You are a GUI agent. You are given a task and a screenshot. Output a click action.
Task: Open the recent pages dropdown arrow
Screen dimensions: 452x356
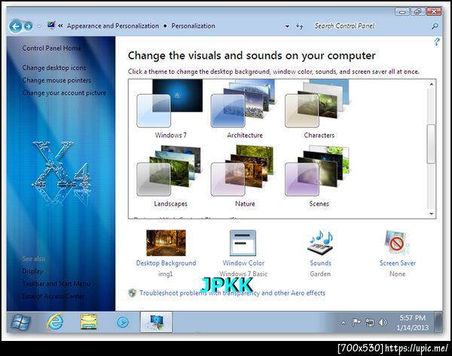tap(39, 26)
